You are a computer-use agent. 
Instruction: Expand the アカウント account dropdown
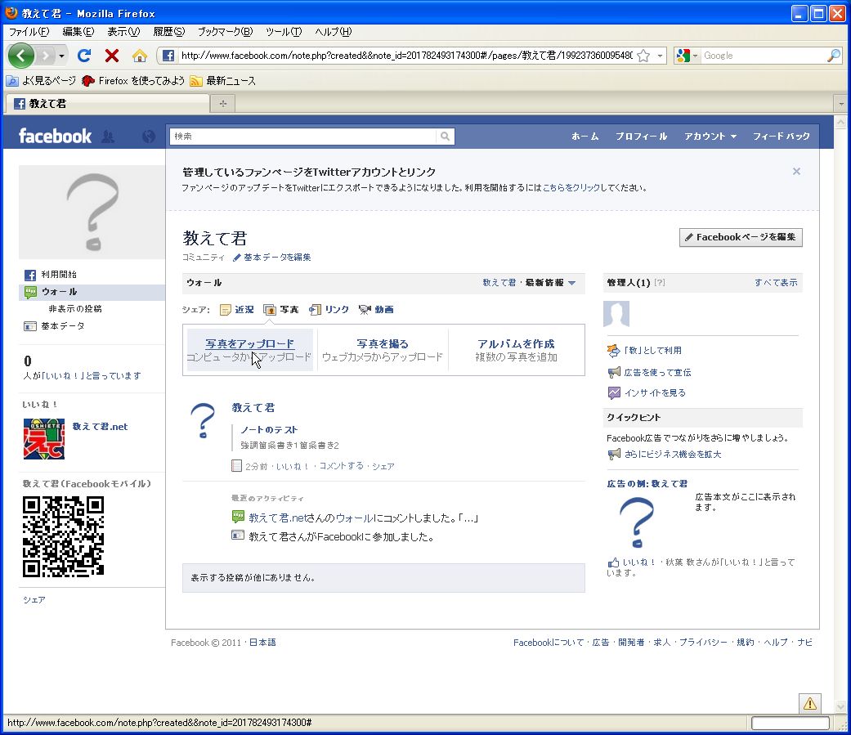(710, 137)
